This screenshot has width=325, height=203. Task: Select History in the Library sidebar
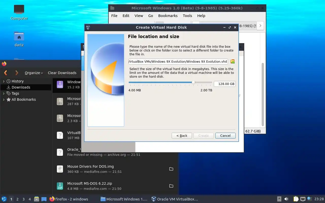coord(26,81)
